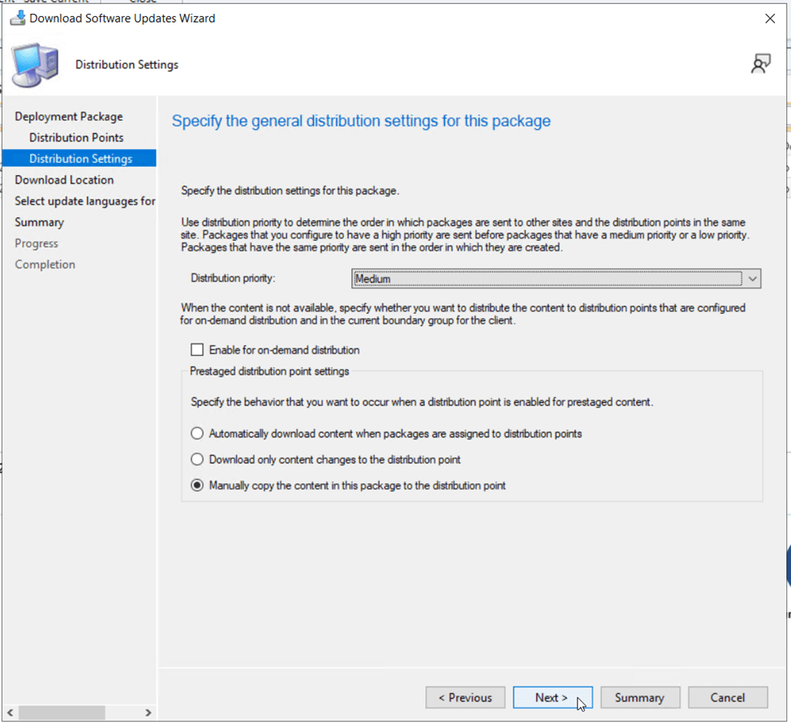This screenshot has height=724, width=791.
Task: Click the sidebar horizontal scrollbar thumb
Action: (x=62, y=713)
